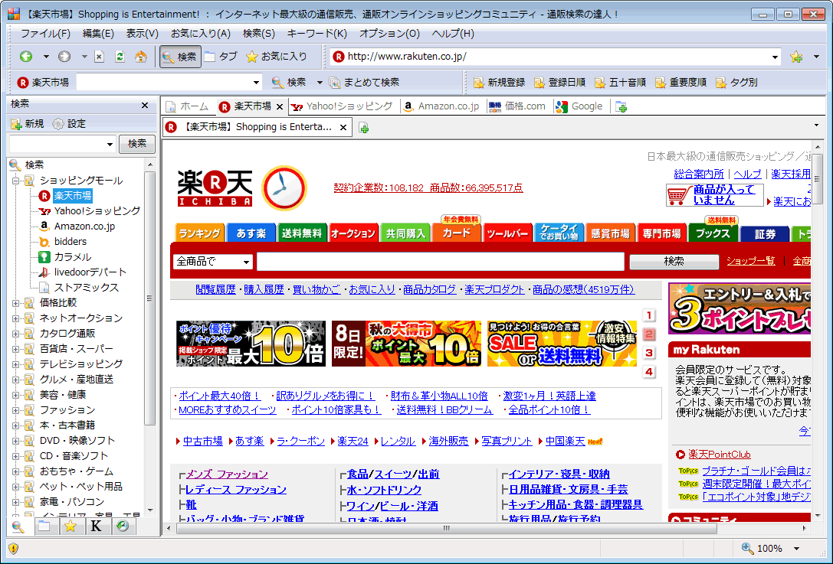The height and width of the screenshot is (564, 833).
Task: Click the タグ別 toolbar button
Action: [x=736, y=82]
